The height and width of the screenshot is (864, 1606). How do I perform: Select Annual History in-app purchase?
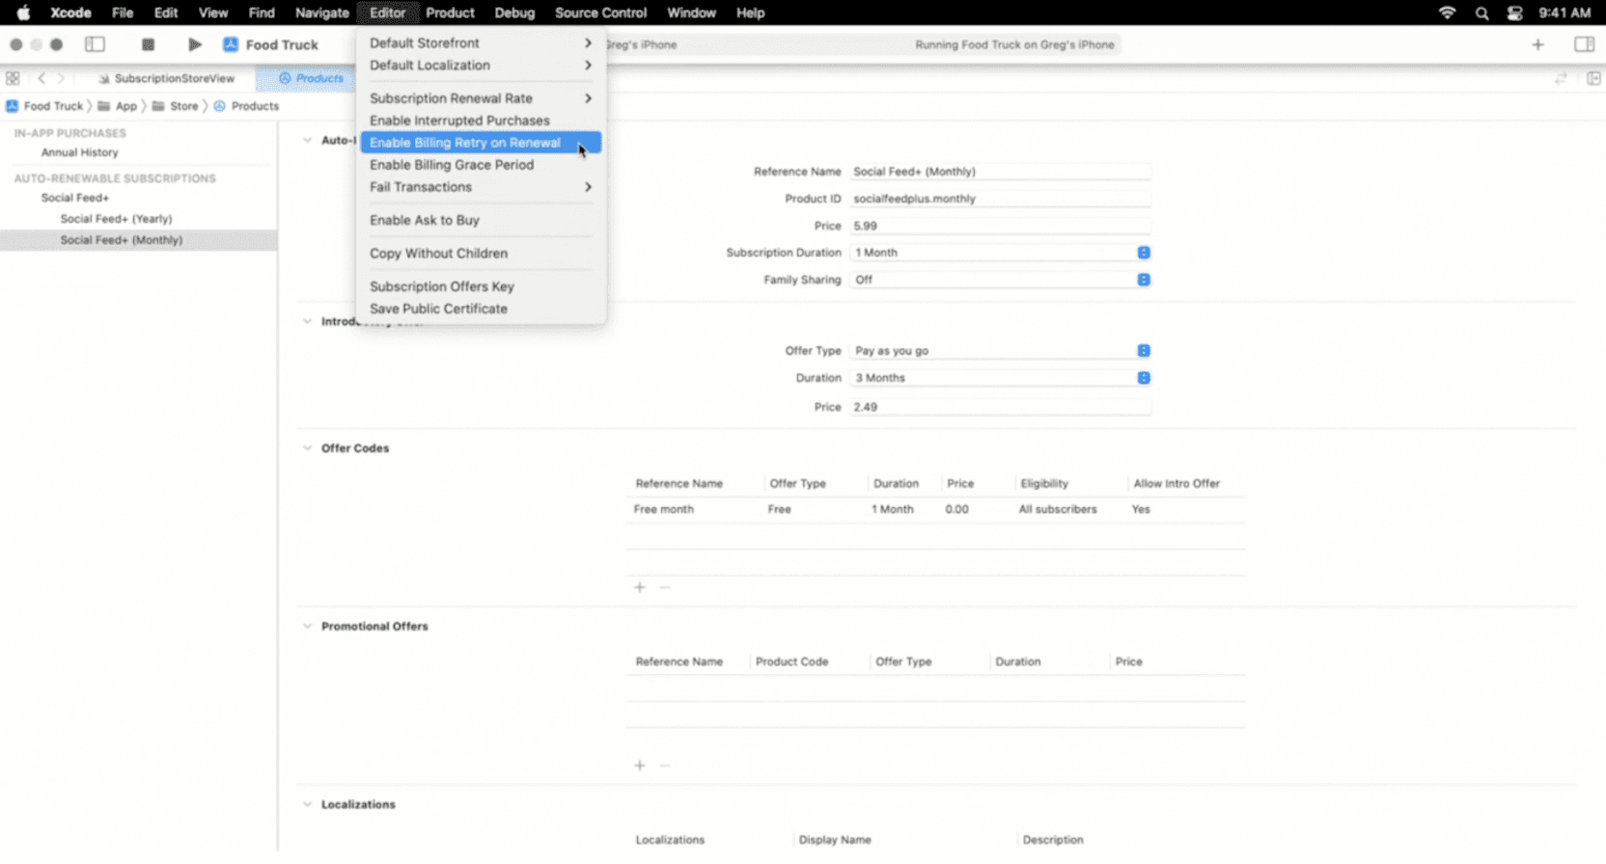(79, 152)
